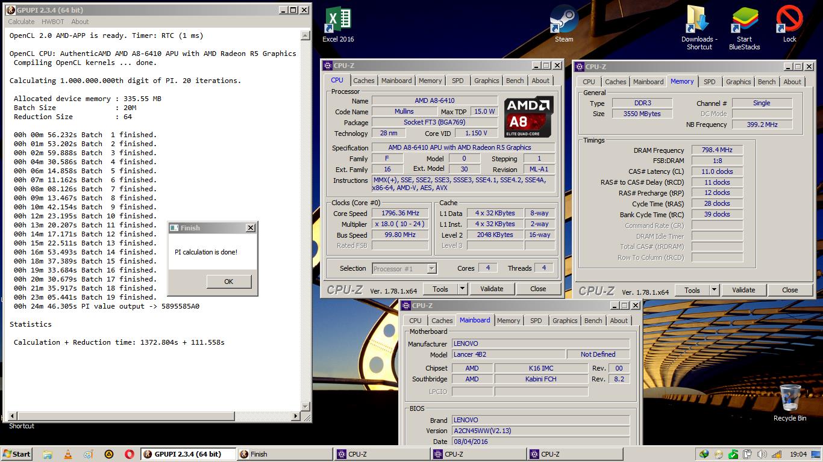Image resolution: width=823 pixels, height=462 pixels.
Task: Open Calculate menu in GPUPI
Action: tap(21, 22)
